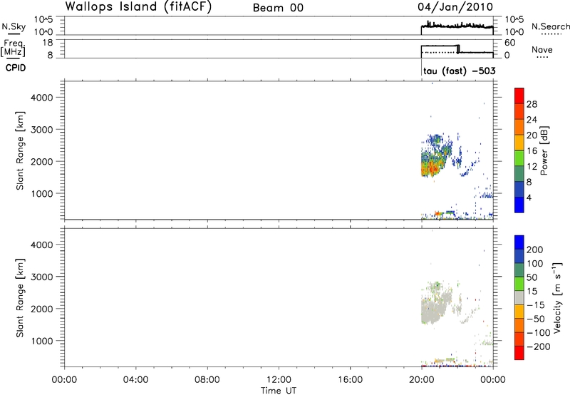Click the "Freq. [MHz]" axis label
The width and height of the screenshot is (570, 395).
[x=13, y=48]
